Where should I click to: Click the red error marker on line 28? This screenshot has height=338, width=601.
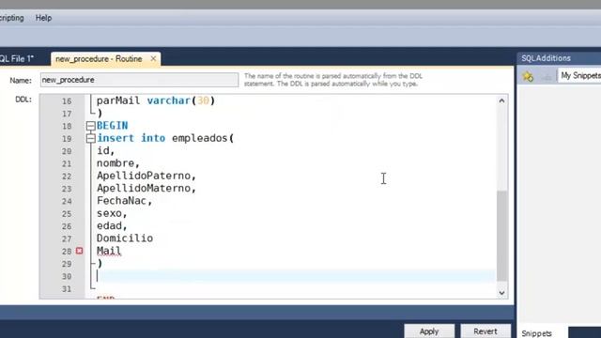pyautogui.click(x=79, y=251)
